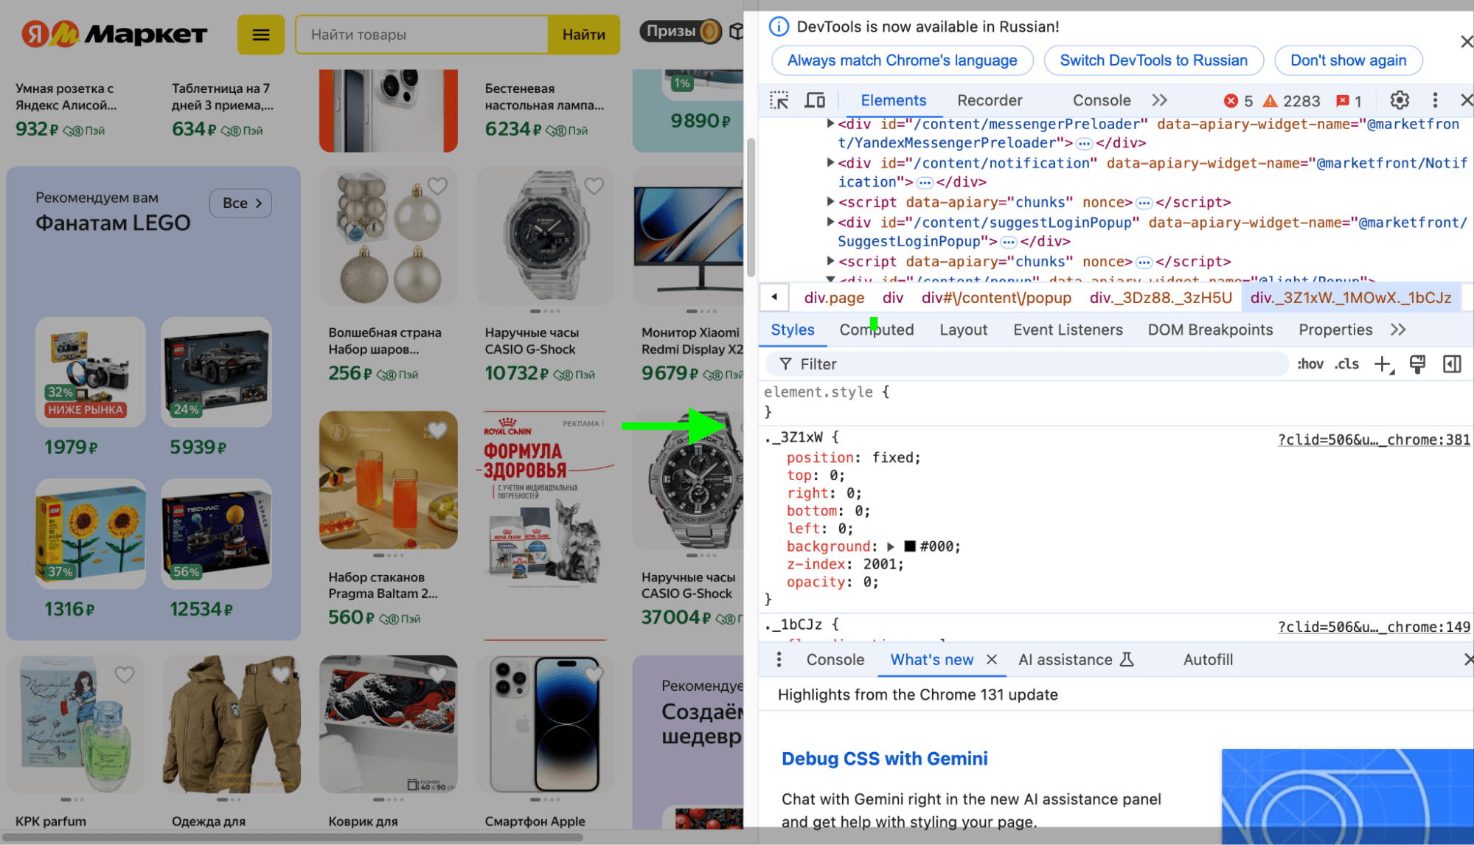This screenshot has width=1474, height=845.
Task: Open the Yandex Market catalog hamburger menu
Action: coord(260,35)
